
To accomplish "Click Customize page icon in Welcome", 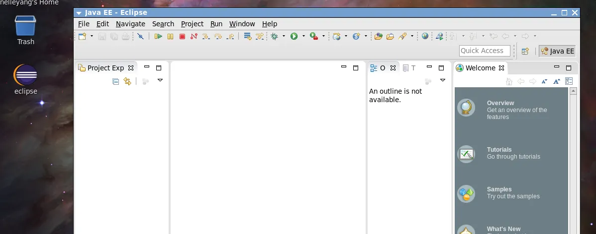I will pos(569,81).
